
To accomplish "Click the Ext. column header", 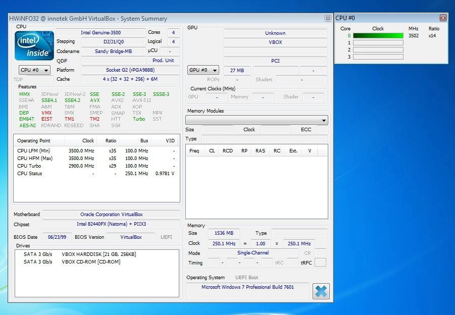I will coord(293,151).
